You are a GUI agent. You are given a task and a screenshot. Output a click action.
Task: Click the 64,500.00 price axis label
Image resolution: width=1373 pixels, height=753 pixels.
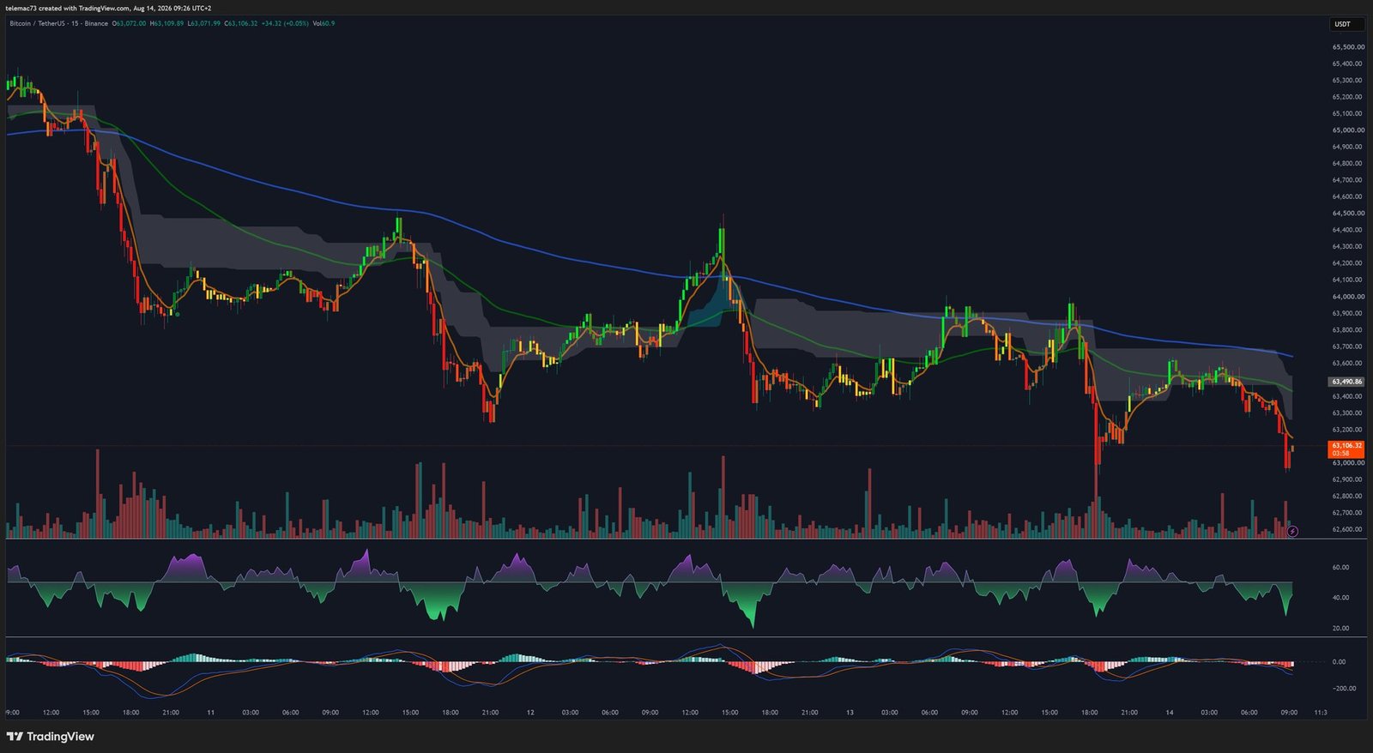(x=1348, y=214)
